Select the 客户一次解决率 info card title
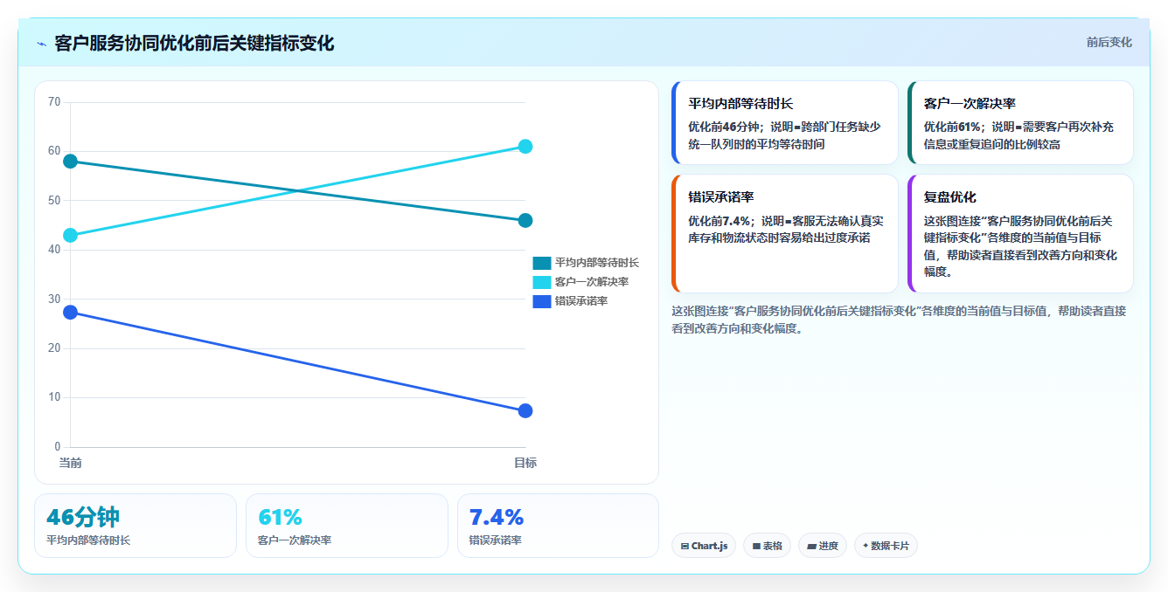Viewport: 1168px width, 592px height. tap(970, 103)
